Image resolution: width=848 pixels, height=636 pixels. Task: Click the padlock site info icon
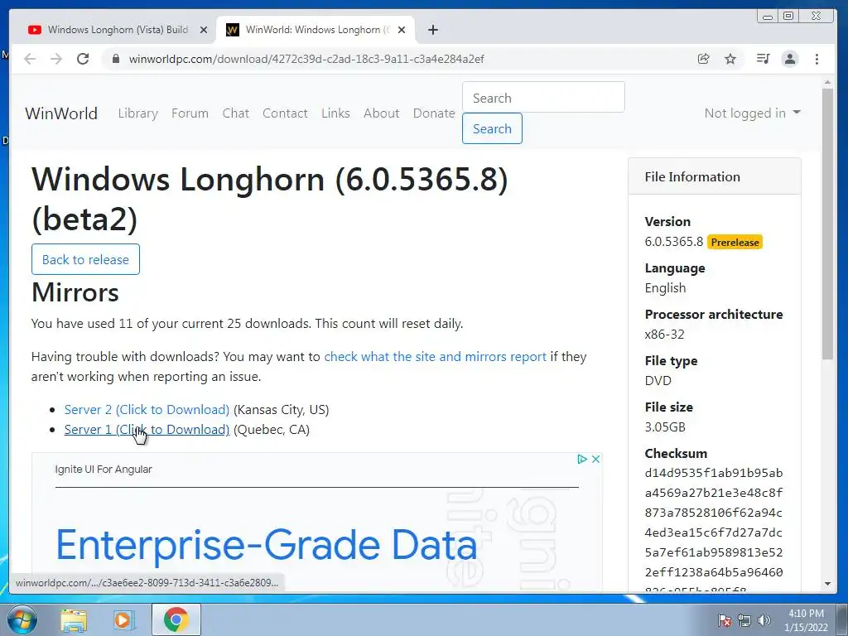(x=115, y=59)
